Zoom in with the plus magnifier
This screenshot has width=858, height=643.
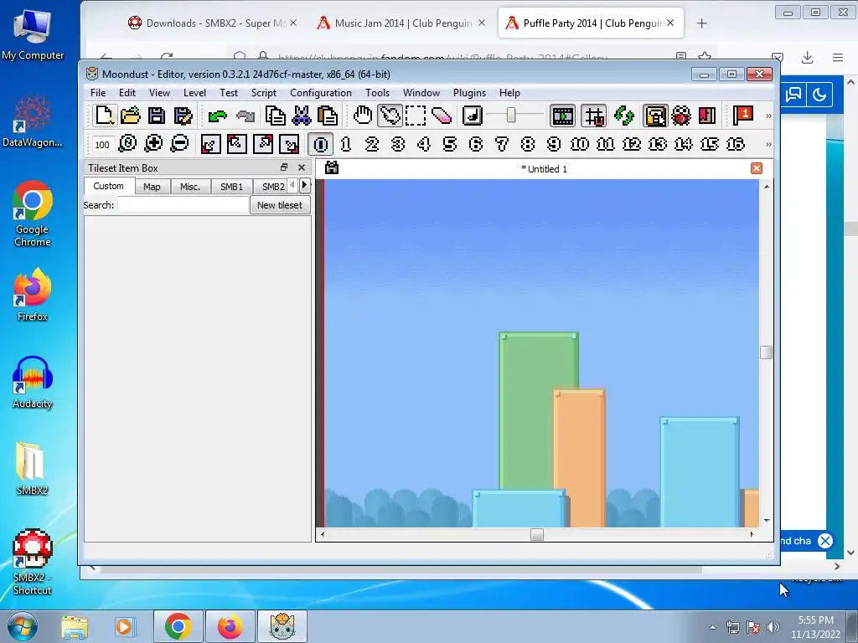coord(154,144)
